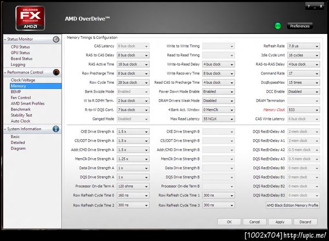Open system Diagram view
The width and height of the screenshot is (329, 241).
pos(18,148)
